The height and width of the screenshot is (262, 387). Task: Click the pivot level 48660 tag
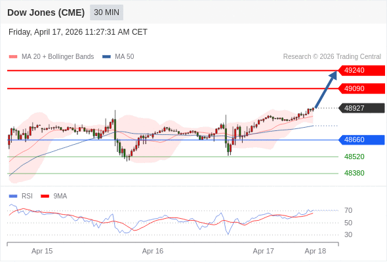tap(361, 140)
